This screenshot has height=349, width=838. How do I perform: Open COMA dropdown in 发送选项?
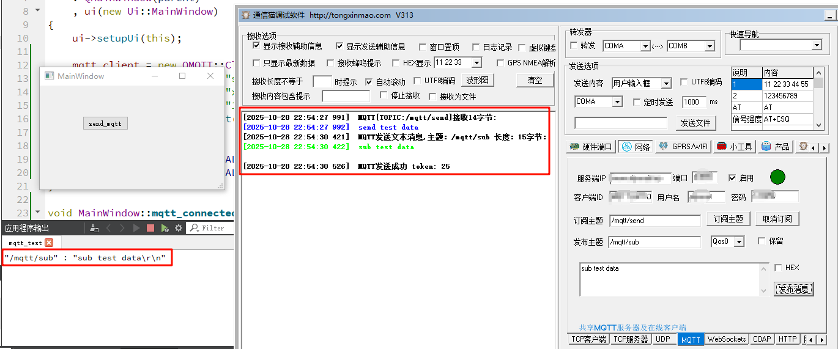click(618, 102)
